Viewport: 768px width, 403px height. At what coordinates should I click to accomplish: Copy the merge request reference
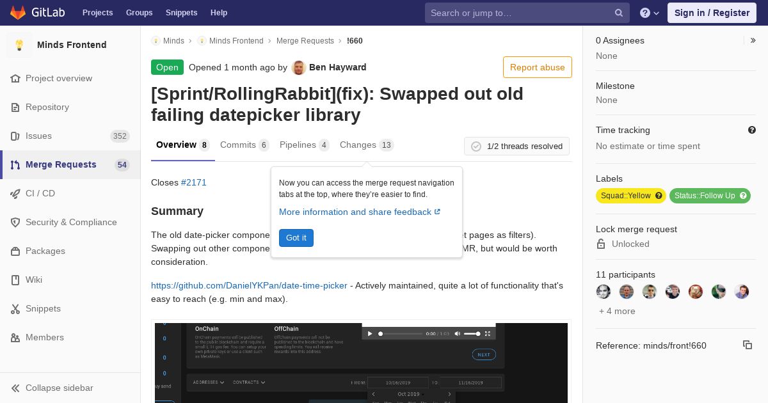[x=748, y=345]
